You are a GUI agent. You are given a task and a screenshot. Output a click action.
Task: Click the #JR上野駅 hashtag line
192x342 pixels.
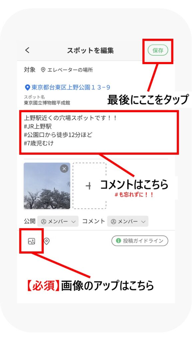point(38,127)
